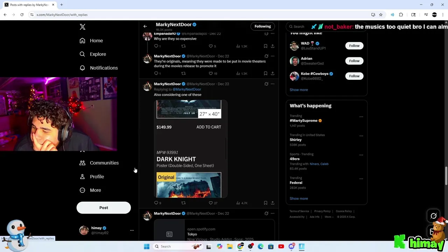The image size is (448, 252).
Task: Click the Chrome back arrow
Action: coord(5,15)
